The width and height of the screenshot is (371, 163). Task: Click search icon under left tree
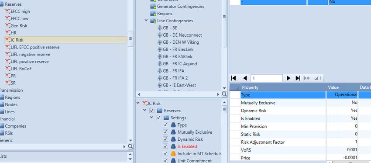131,146
